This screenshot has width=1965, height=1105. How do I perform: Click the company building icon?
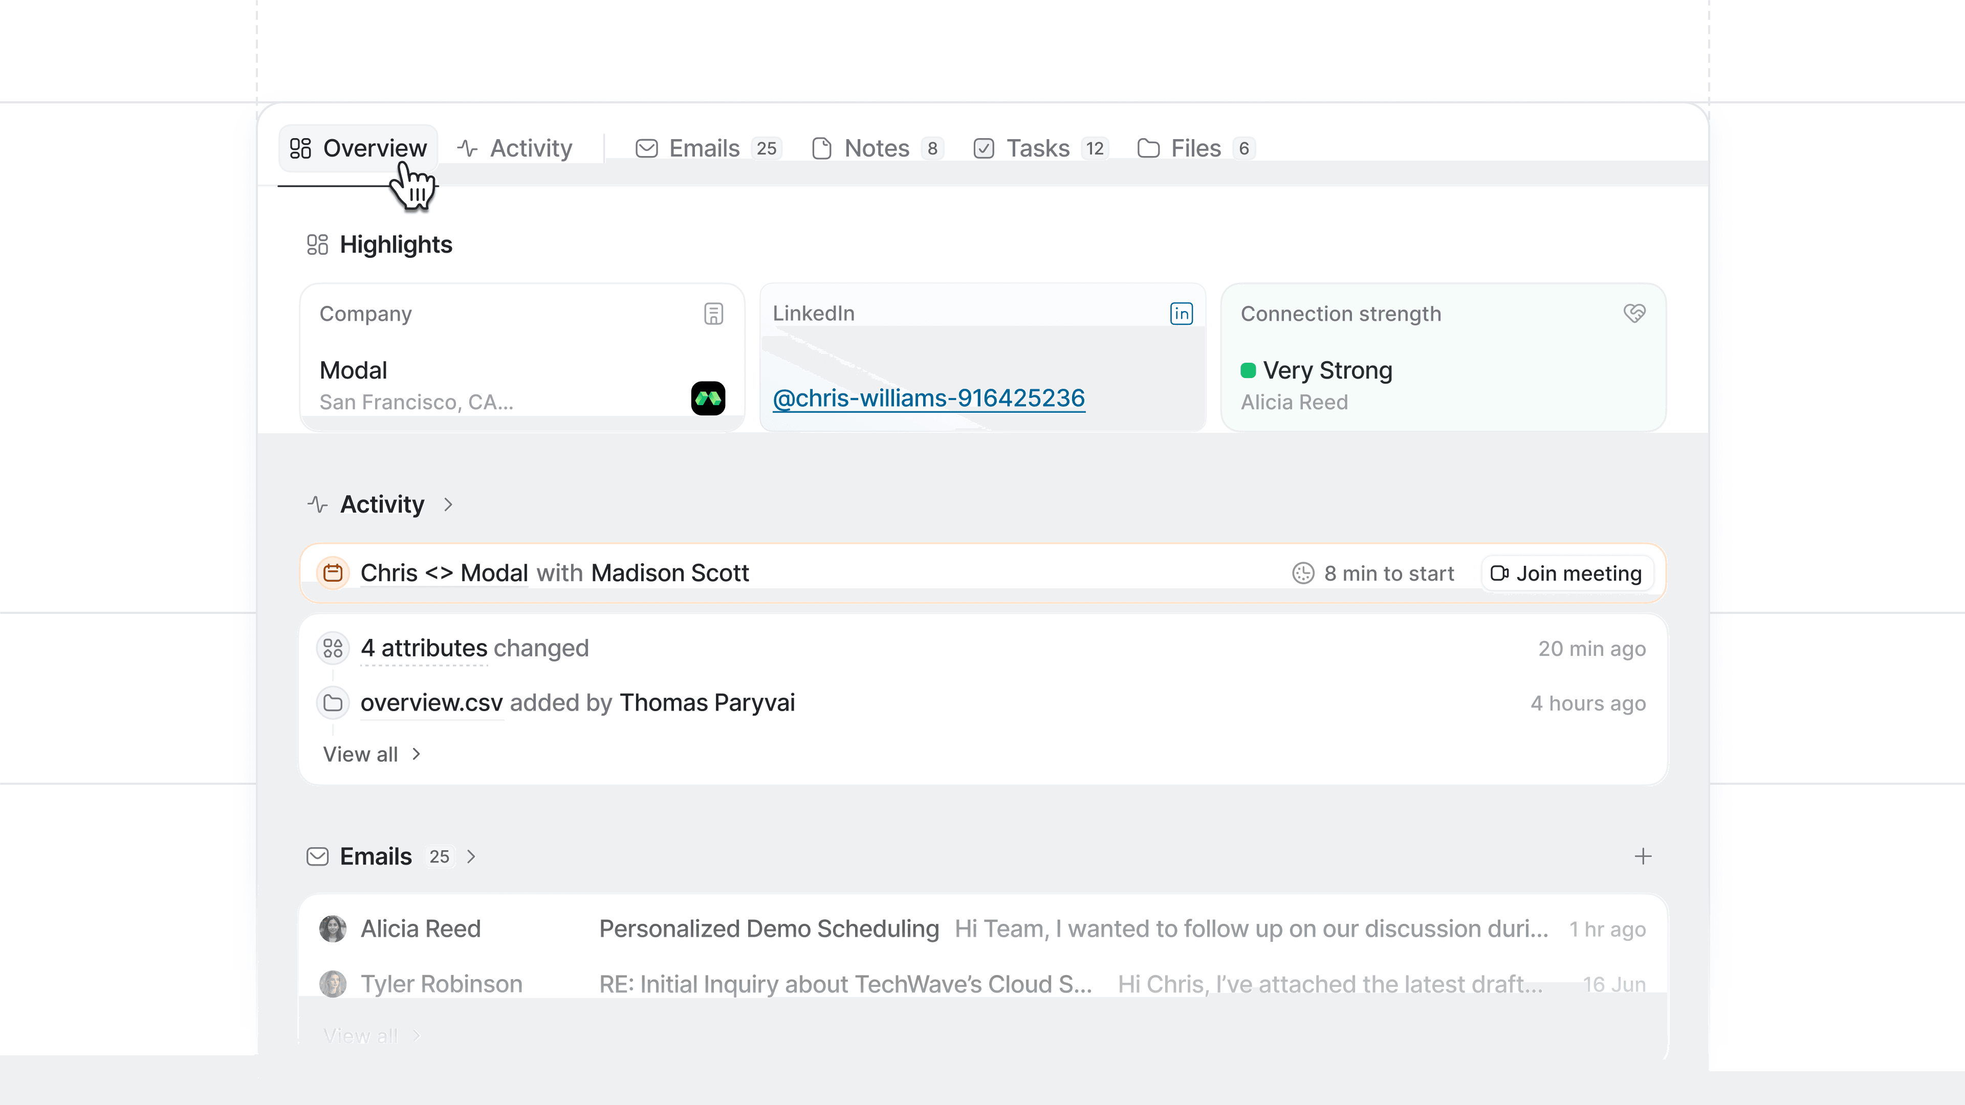pos(713,314)
